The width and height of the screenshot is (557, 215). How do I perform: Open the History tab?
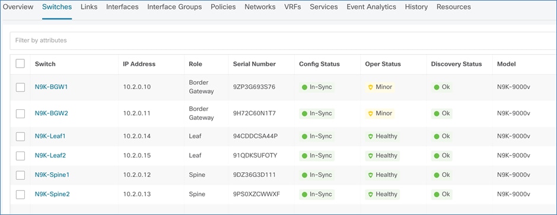click(x=416, y=7)
